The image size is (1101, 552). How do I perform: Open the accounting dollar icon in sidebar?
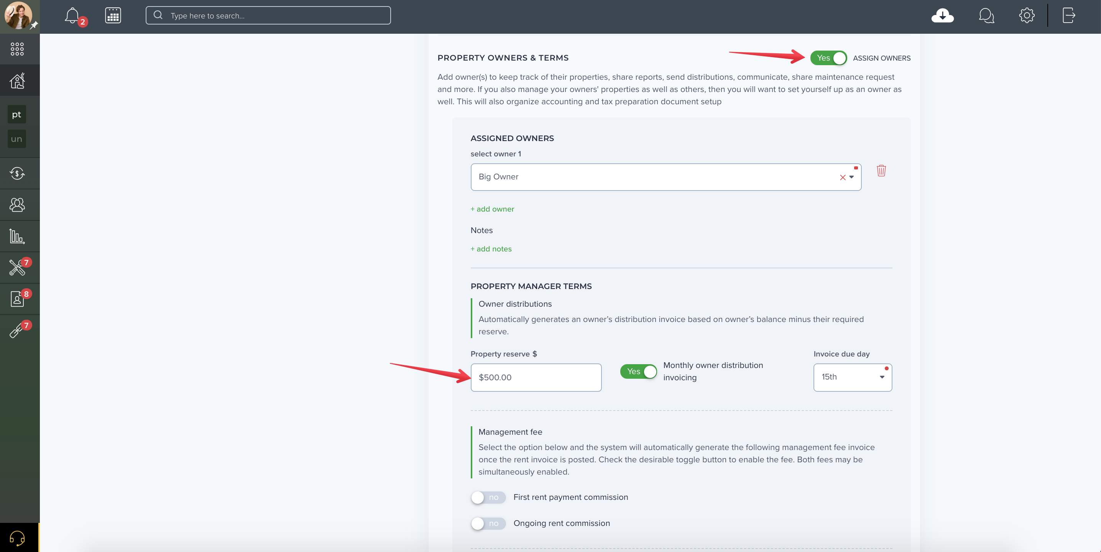17,174
